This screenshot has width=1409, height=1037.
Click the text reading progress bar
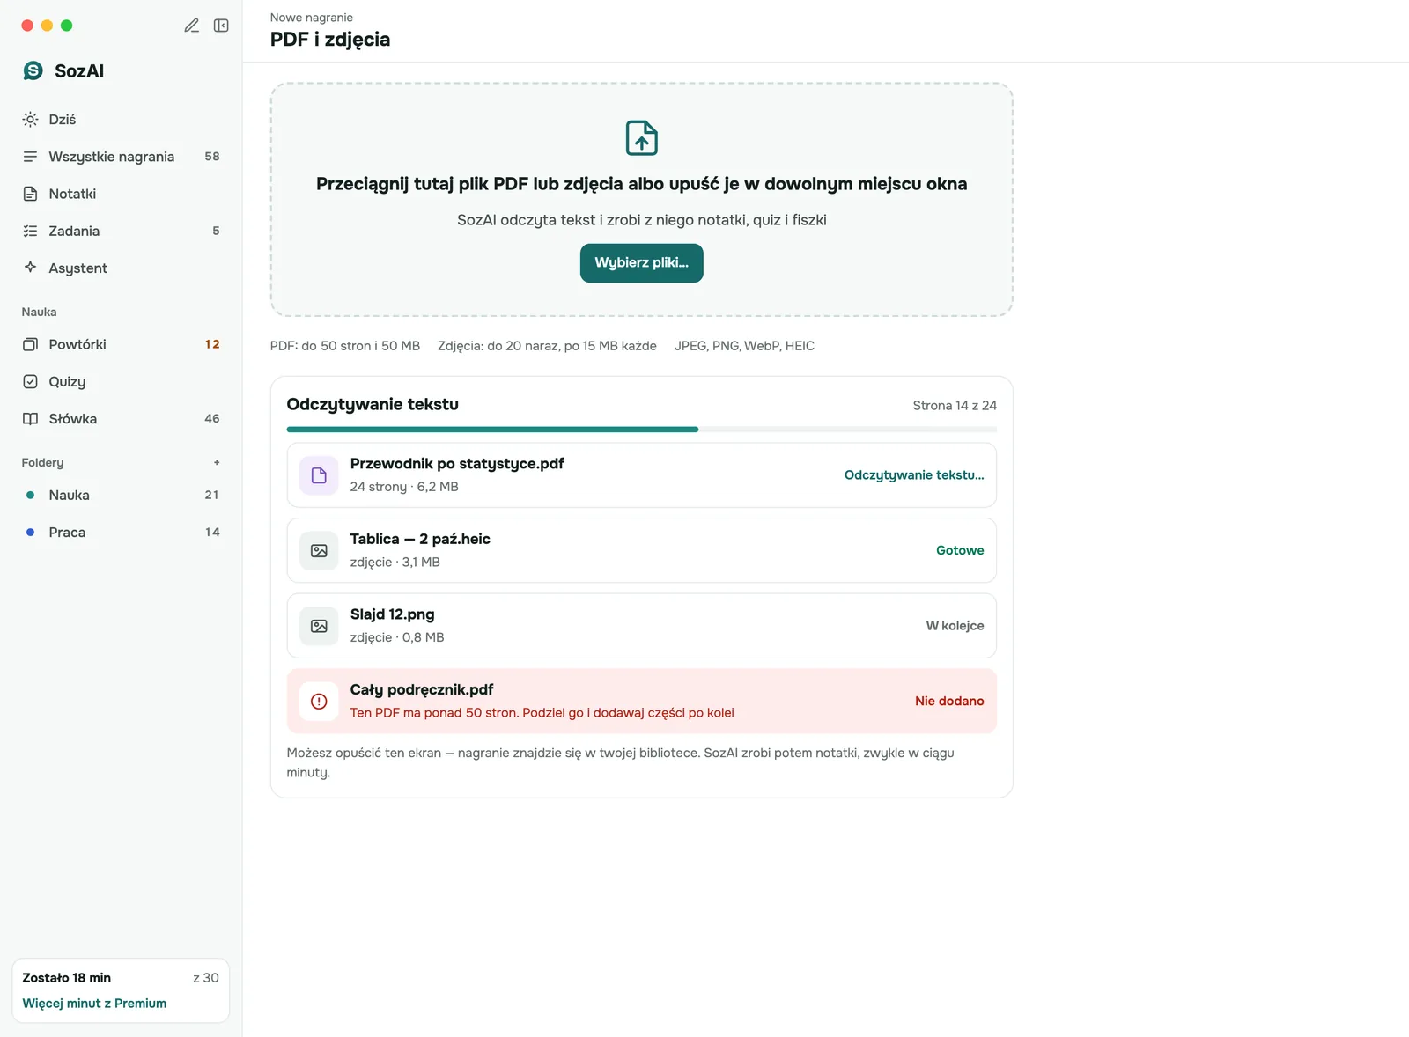(642, 430)
